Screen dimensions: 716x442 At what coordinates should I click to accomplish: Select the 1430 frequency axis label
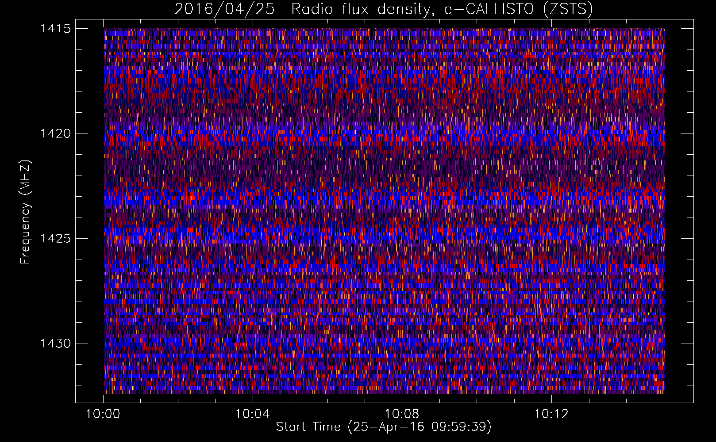[55, 343]
